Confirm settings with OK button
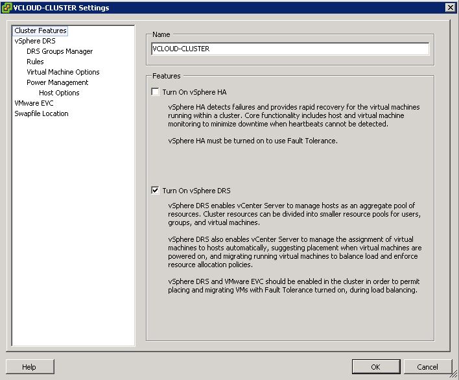 [x=376, y=367]
